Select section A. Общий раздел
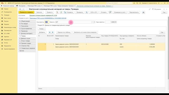The height and width of the screenshot is (95, 169). coord(27,21)
